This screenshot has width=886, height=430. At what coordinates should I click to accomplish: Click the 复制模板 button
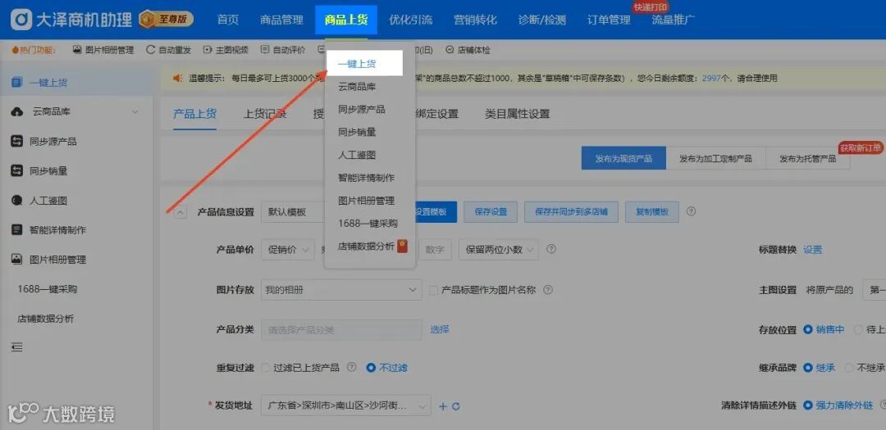[x=652, y=211]
